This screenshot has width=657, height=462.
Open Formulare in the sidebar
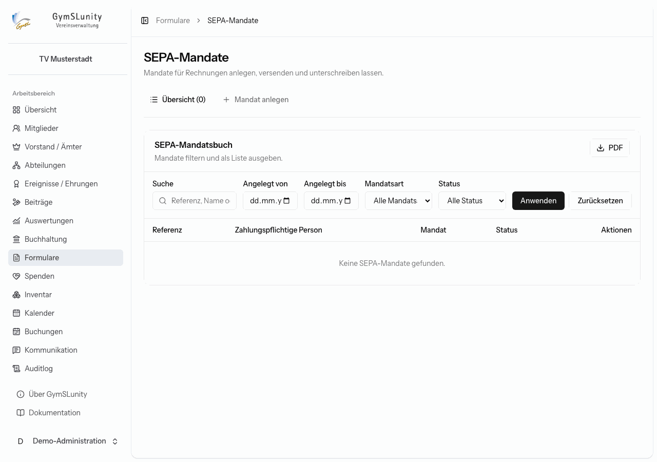(66, 258)
